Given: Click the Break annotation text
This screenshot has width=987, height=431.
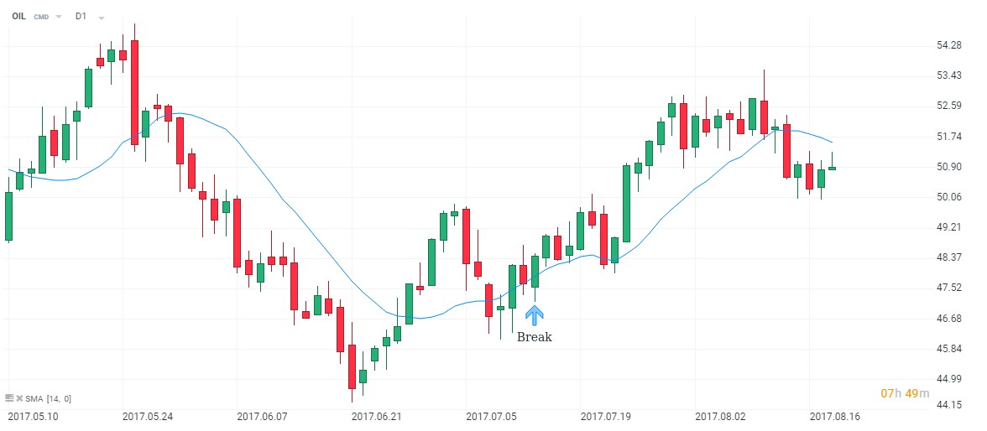Looking at the screenshot, I should coord(534,337).
